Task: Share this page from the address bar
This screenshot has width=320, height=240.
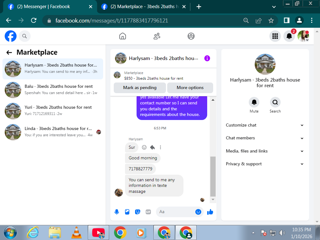Action: [x=258, y=20]
